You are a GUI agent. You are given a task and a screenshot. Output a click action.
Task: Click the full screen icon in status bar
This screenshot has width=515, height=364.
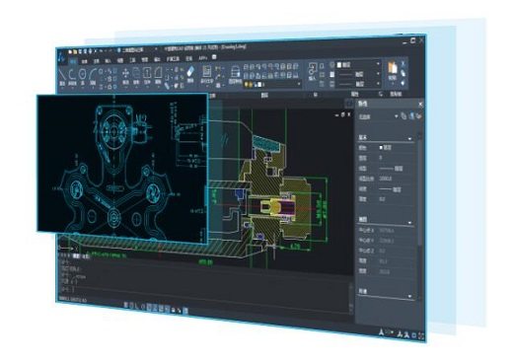(x=421, y=336)
